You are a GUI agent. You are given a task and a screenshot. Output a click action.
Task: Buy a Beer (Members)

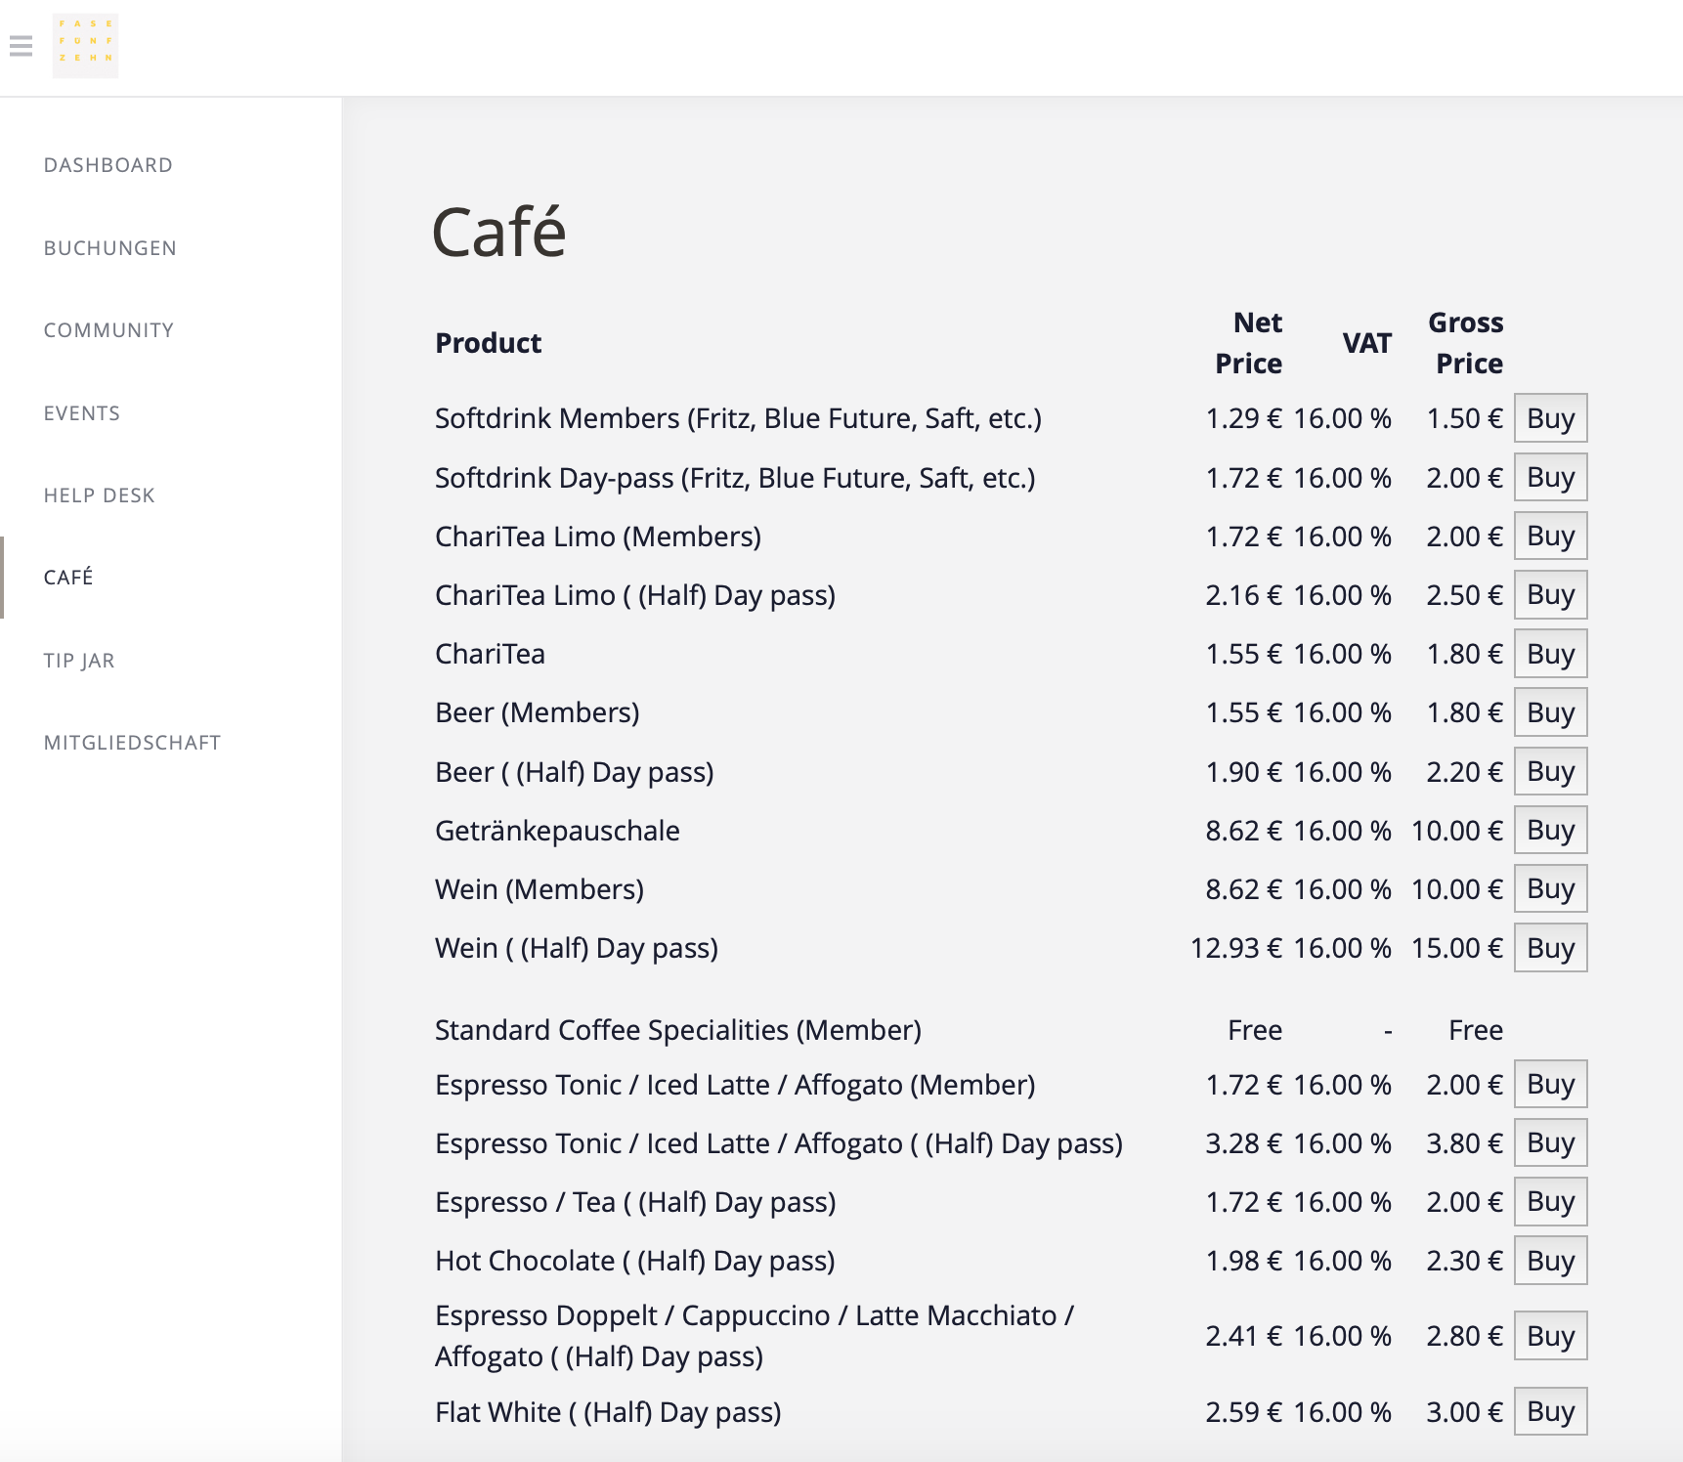tap(1549, 712)
